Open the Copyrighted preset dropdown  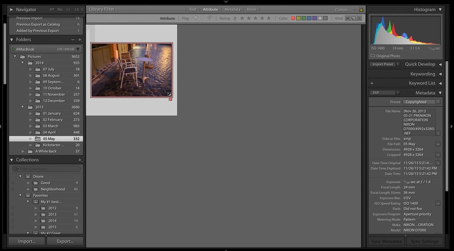(421, 102)
